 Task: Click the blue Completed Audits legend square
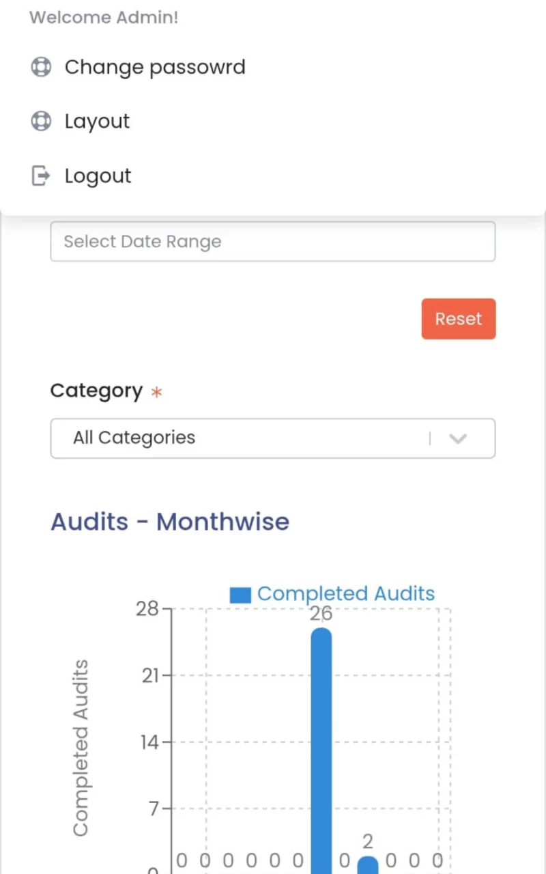(x=240, y=595)
